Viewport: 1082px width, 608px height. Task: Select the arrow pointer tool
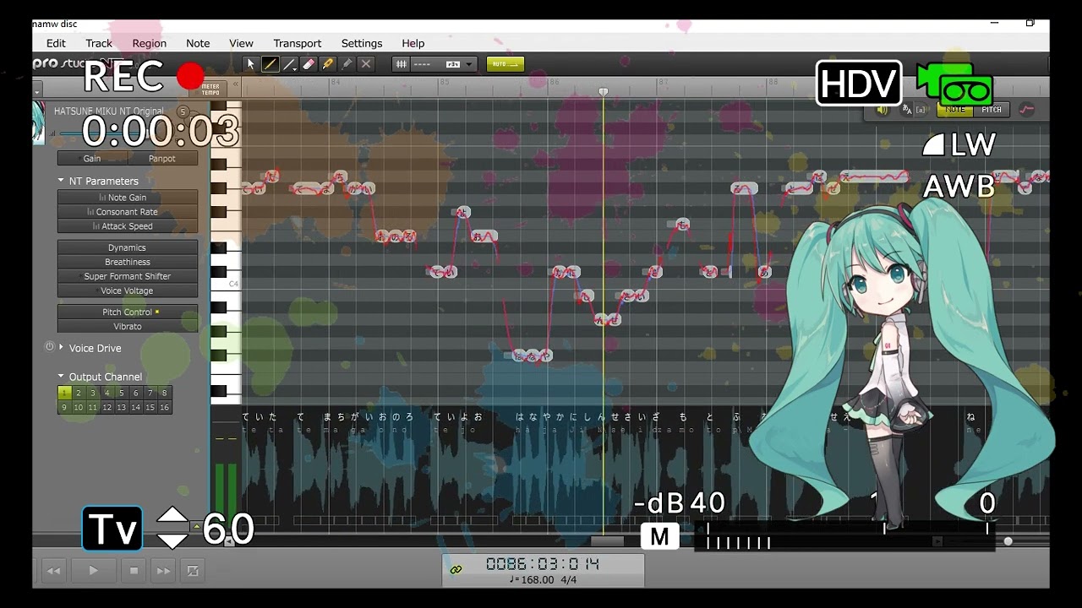point(250,64)
